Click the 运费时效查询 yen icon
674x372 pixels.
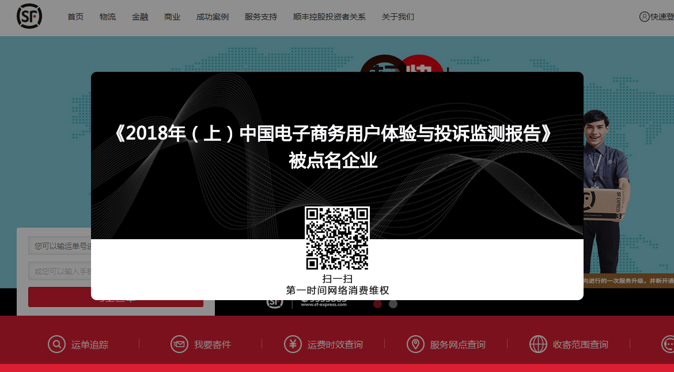(293, 344)
